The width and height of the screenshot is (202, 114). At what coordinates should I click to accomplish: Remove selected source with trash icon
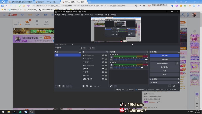pyautogui.click(x=87, y=86)
